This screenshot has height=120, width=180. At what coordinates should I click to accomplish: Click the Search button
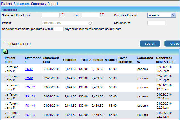(150, 44)
